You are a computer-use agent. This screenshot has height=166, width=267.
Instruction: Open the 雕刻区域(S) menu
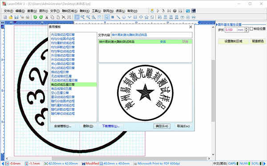click(x=70, y=11)
